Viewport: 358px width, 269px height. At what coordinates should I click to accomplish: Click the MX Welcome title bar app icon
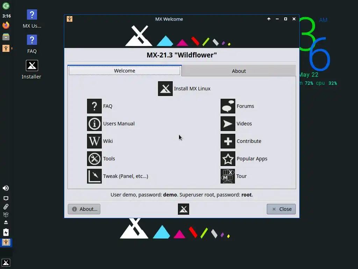[x=70, y=19]
